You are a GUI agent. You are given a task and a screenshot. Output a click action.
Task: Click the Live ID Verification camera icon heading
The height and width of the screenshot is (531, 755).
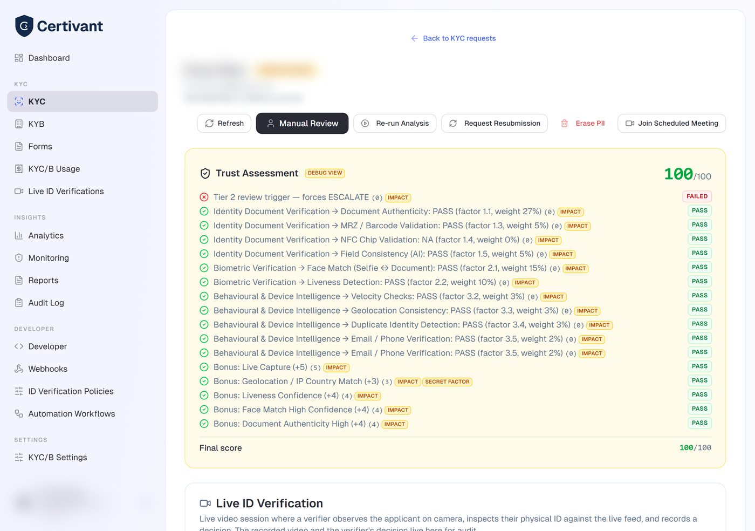(205, 503)
